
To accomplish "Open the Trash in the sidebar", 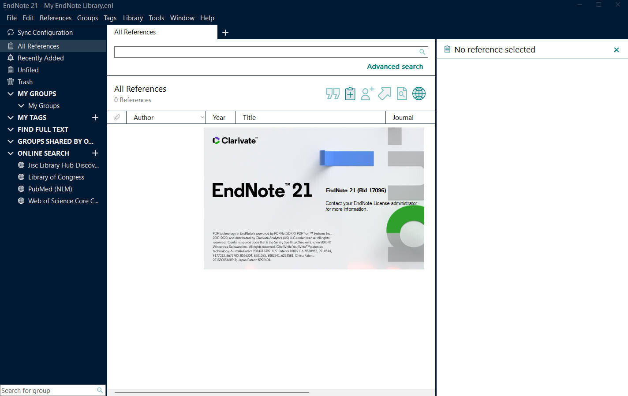I will [x=25, y=82].
